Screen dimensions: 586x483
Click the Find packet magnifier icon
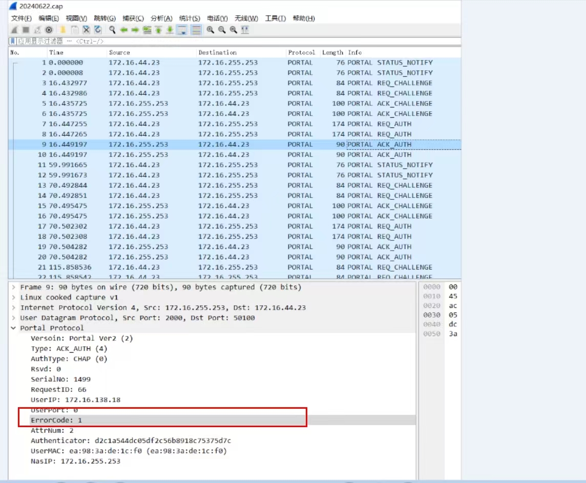112,30
